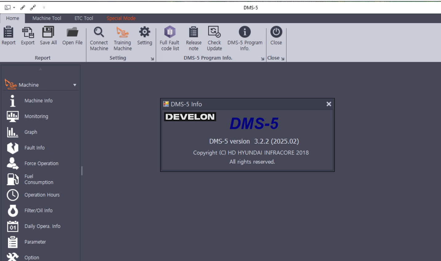Switch to the ETC Tool tab
This screenshot has width=441, height=261.
[x=84, y=18]
